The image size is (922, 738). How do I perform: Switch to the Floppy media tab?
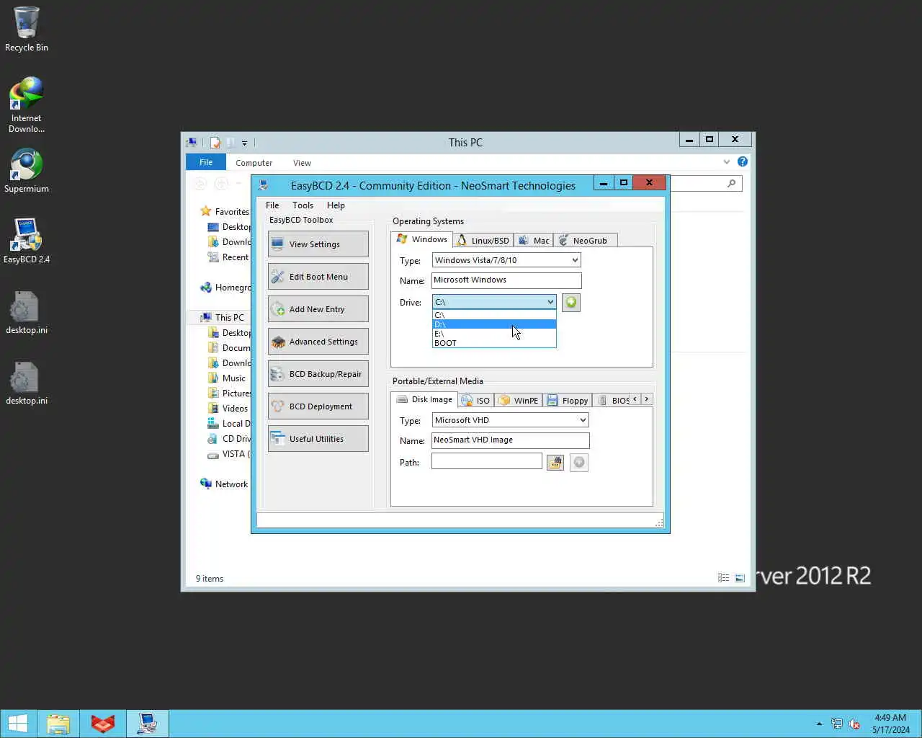tap(568, 401)
